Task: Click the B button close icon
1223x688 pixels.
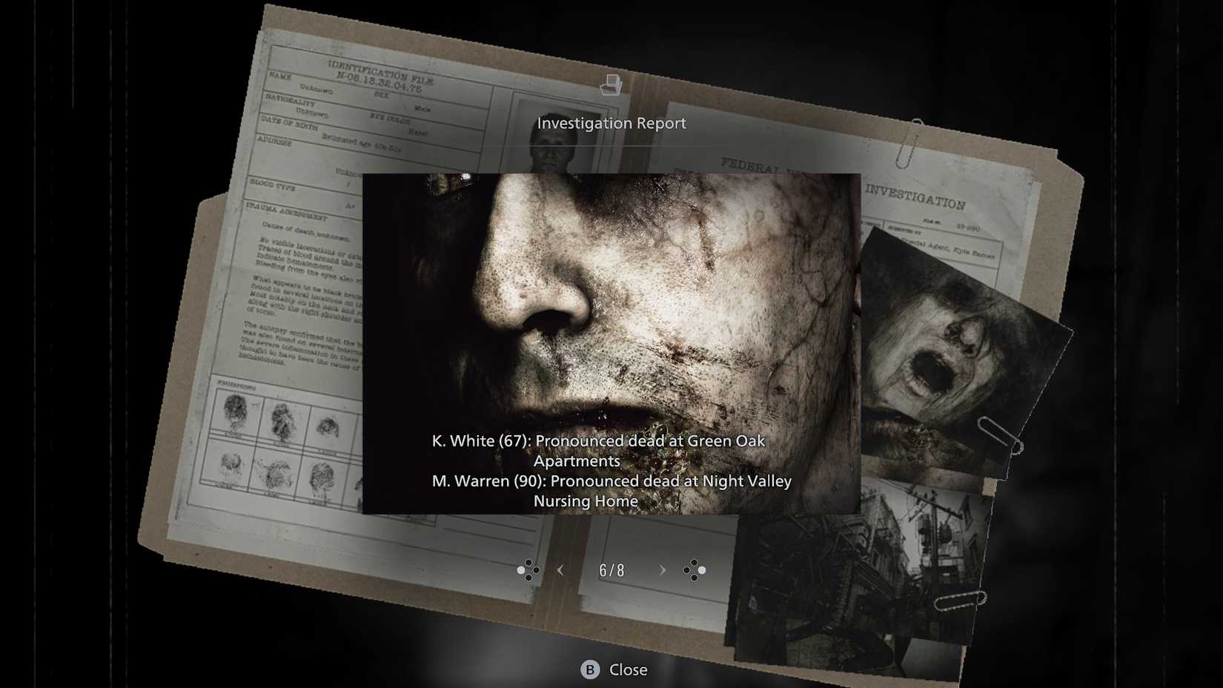Action: pos(589,669)
